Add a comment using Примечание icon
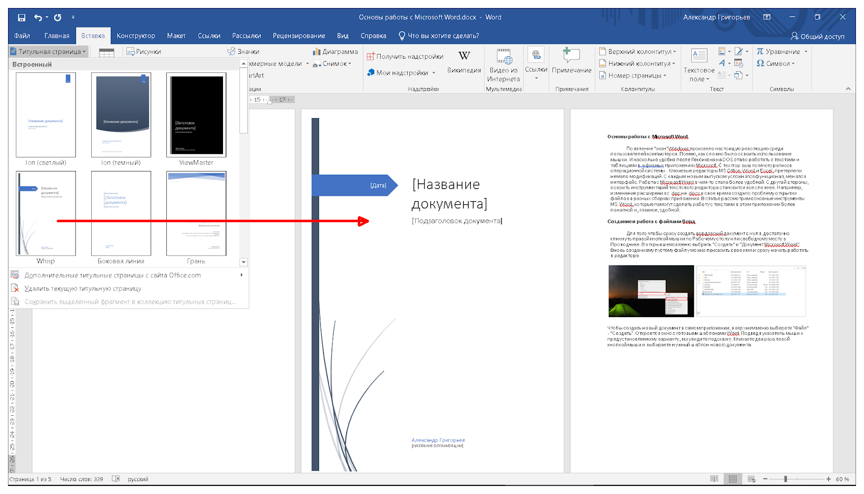This screenshot has width=864, height=494. [x=571, y=56]
